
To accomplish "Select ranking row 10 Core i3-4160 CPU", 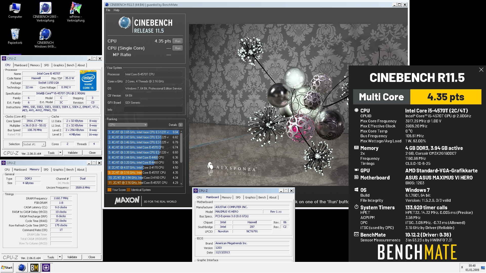I will click(143, 178).
